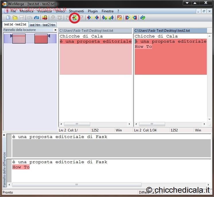The height and width of the screenshot is (197, 214).
Task: Click the All Right toolbar icon
Action: [x=128, y=18]
